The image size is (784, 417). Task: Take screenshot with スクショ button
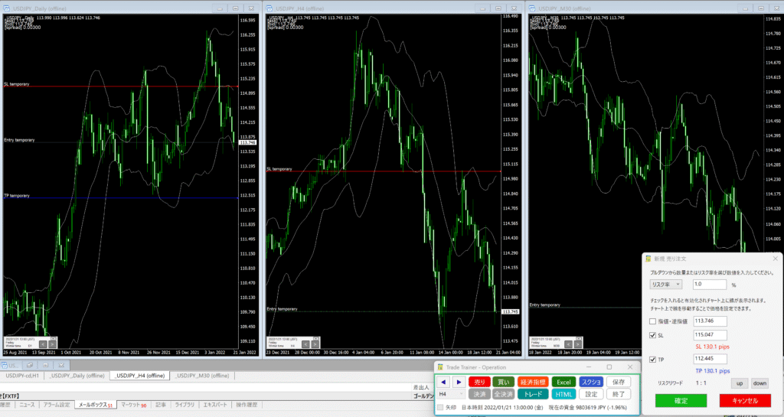point(591,382)
